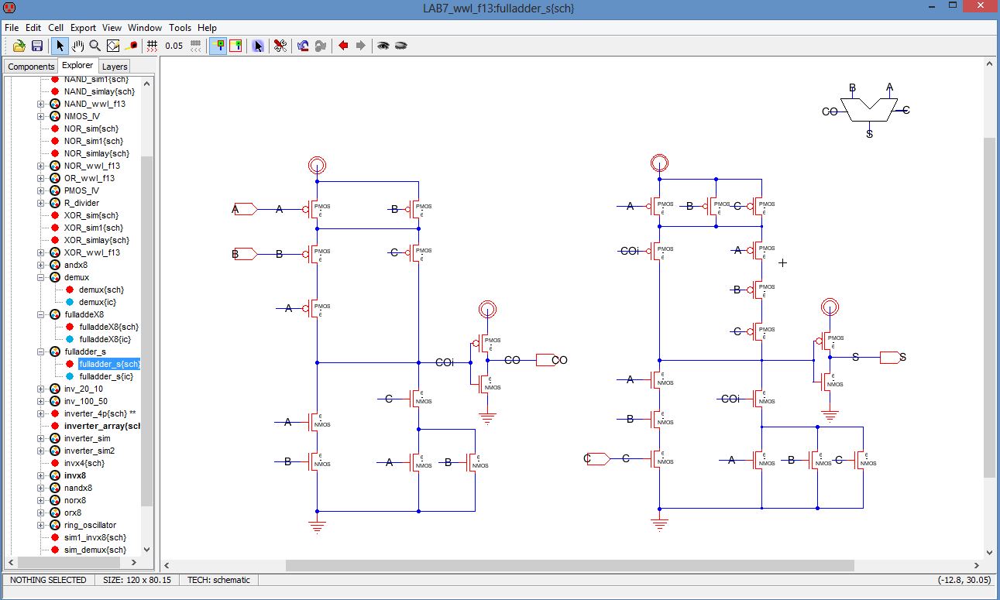The image size is (1000, 600).
Task: Select demux{sch} cell in the tree
Action: (x=101, y=290)
